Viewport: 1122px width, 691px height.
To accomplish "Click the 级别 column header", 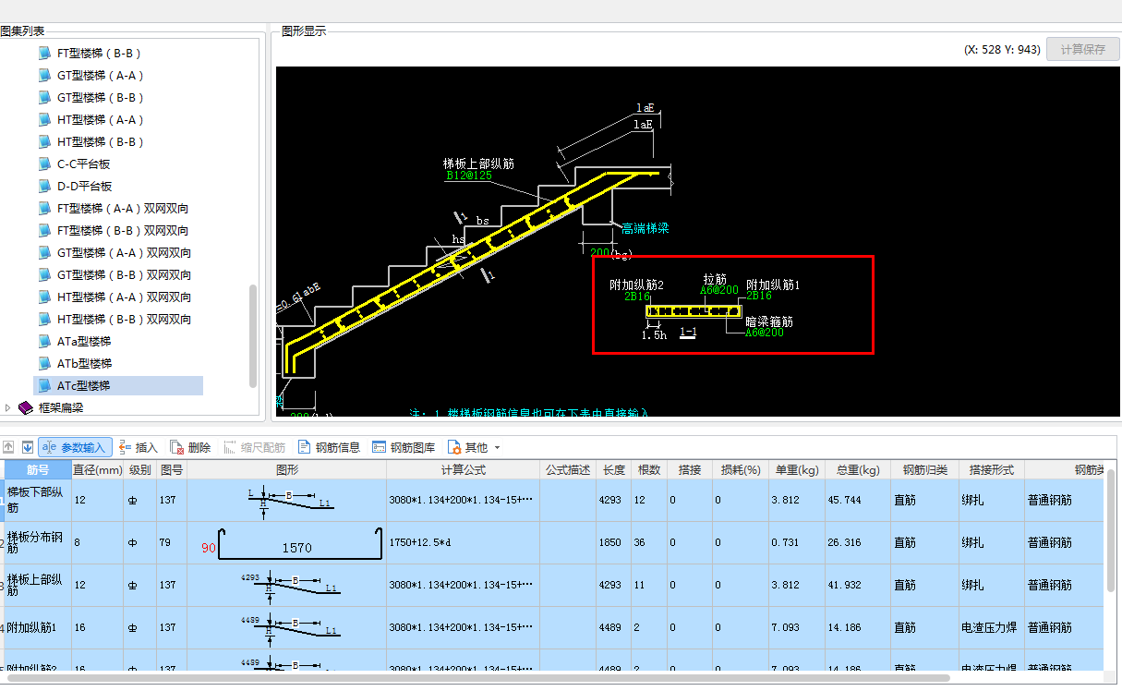I will tap(140, 469).
